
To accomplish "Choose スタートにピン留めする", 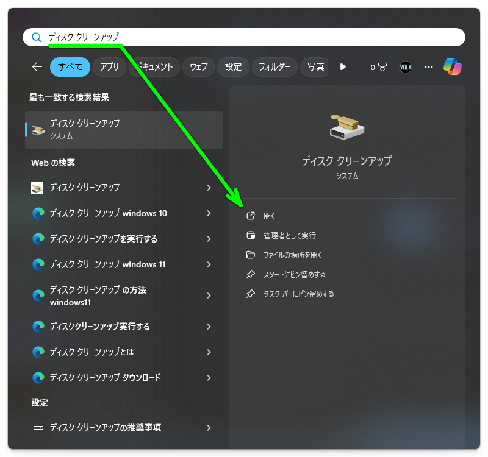I will click(295, 275).
